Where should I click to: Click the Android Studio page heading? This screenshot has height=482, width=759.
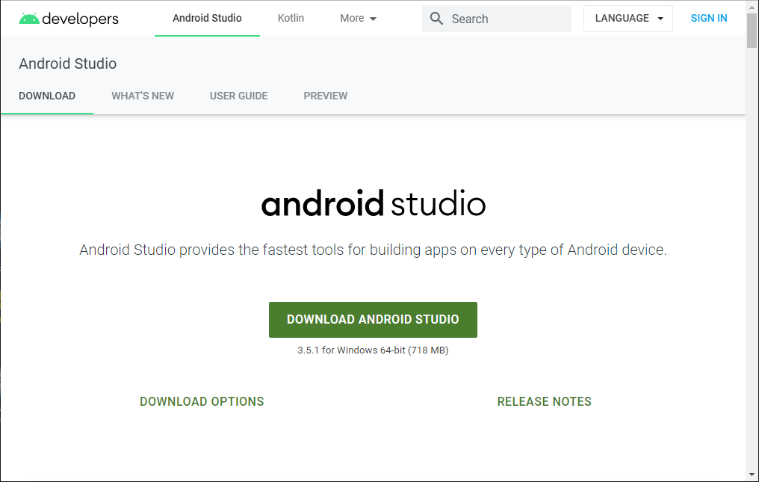[x=67, y=64]
